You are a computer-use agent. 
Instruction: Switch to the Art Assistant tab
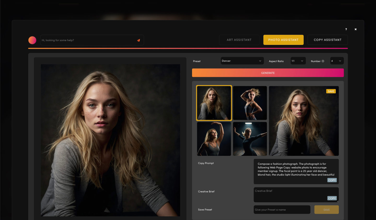click(239, 40)
